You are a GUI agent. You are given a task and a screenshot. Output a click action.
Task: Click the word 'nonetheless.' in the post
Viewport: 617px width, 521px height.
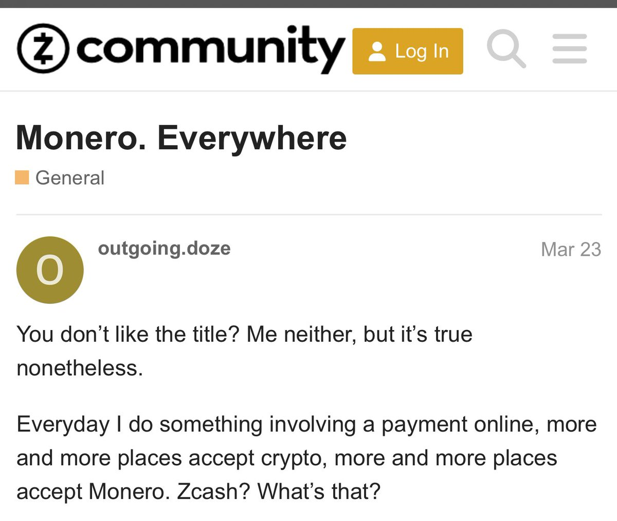80,368
